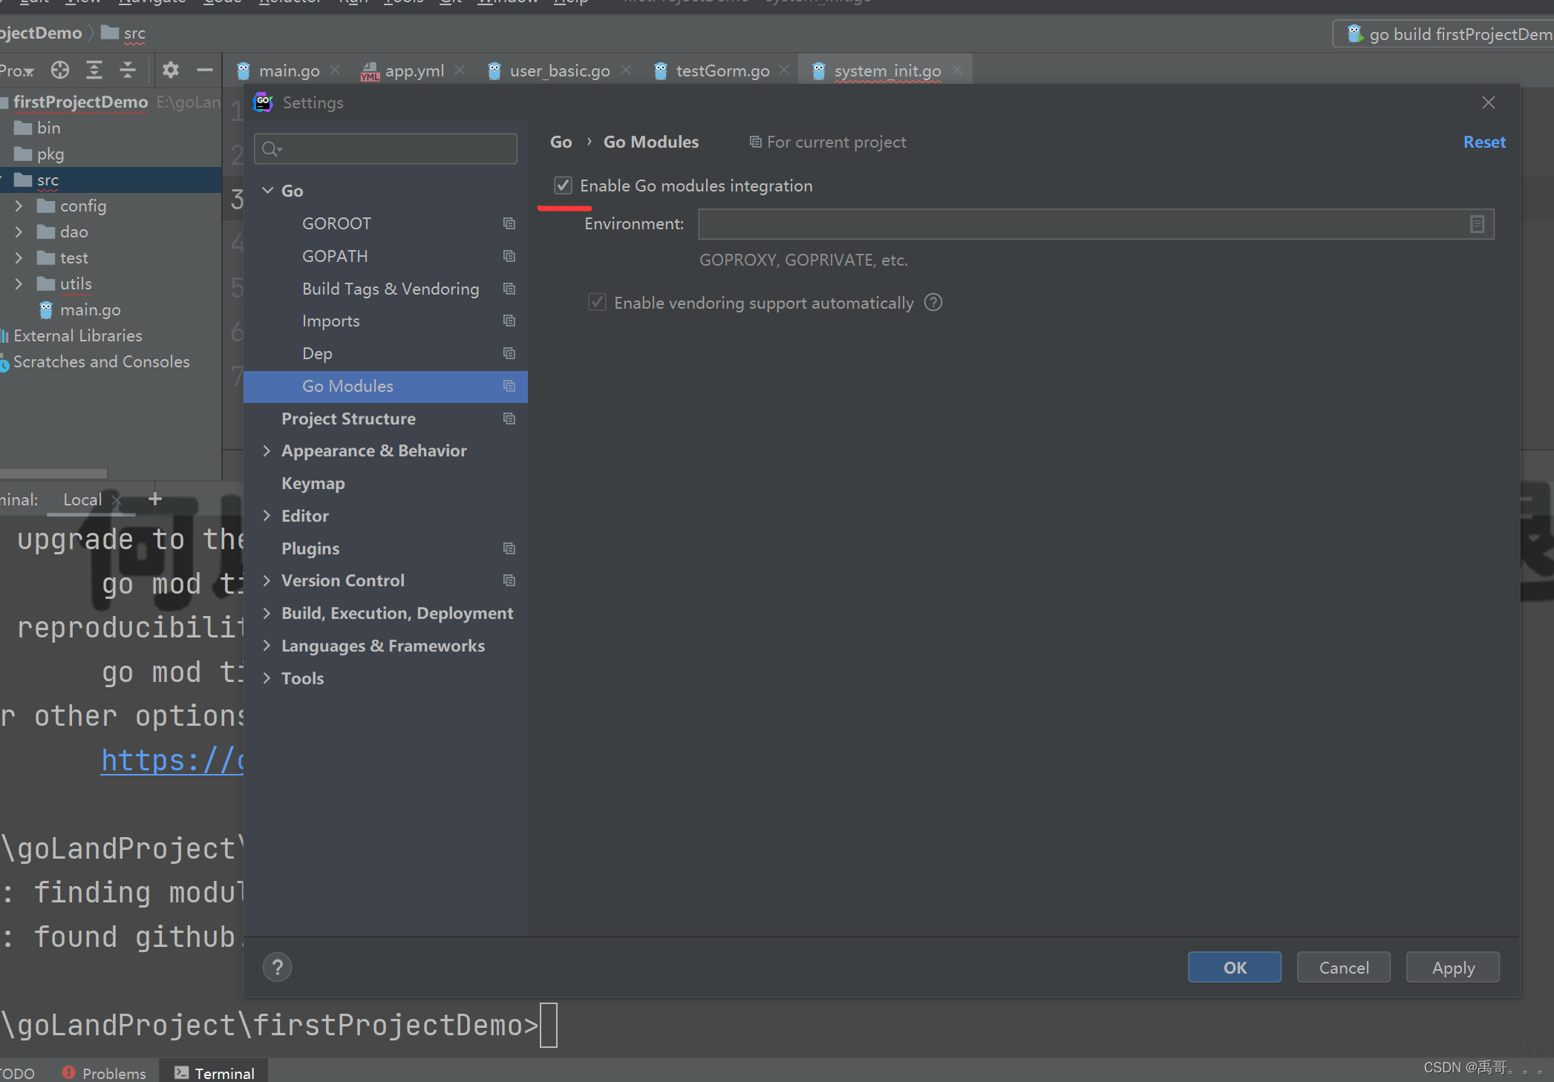The width and height of the screenshot is (1554, 1082).
Task: Close the testGorm.go editor tab
Action: point(785,70)
